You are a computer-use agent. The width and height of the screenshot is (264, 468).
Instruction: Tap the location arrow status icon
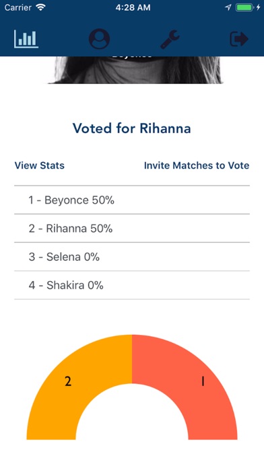(x=228, y=7)
